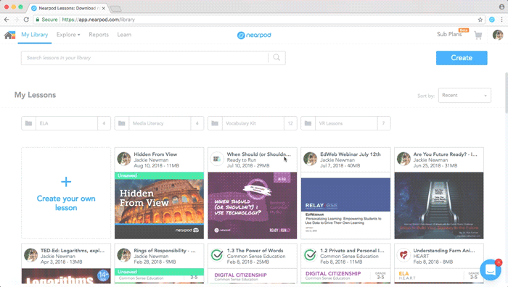This screenshot has width=508, height=287.
Task: Open the Media Literacy folder
Action: [159, 123]
